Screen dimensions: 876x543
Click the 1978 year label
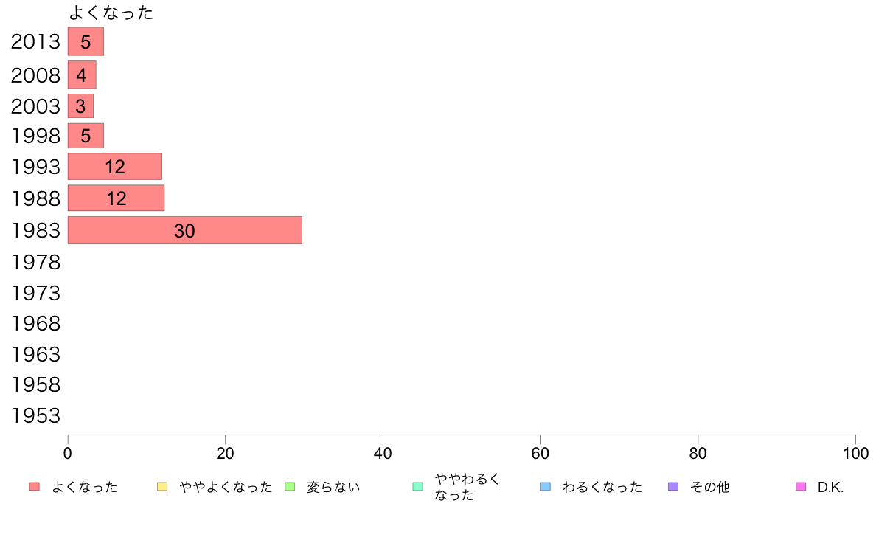pos(35,262)
